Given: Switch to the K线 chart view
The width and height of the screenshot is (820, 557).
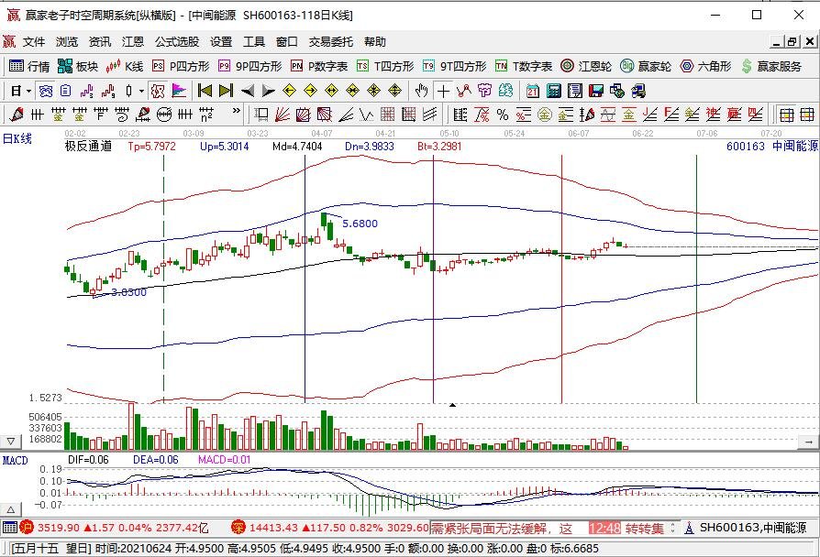Looking at the screenshot, I should pyautogui.click(x=125, y=66).
